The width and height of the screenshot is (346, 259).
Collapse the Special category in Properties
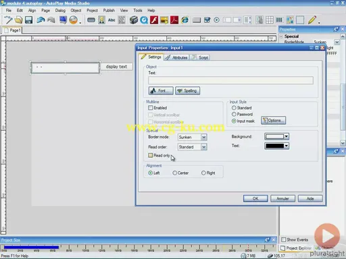(x=281, y=36)
